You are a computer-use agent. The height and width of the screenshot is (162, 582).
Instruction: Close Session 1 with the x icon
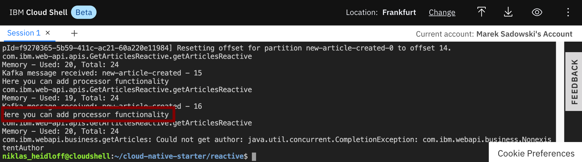point(48,33)
